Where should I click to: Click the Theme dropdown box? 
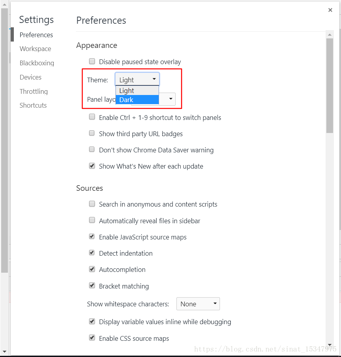coord(137,80)
